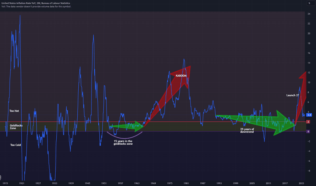Viewport: 316px width, 186px height.
Task: Click the -4 value on price axis
Action: coord(309,151)
